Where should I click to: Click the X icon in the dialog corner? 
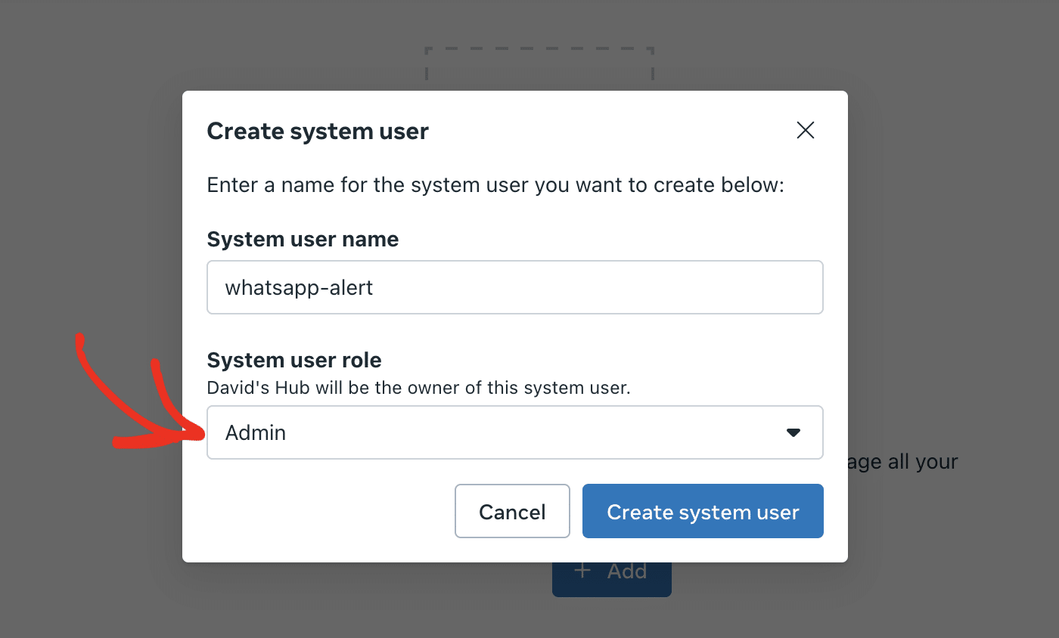805,130
